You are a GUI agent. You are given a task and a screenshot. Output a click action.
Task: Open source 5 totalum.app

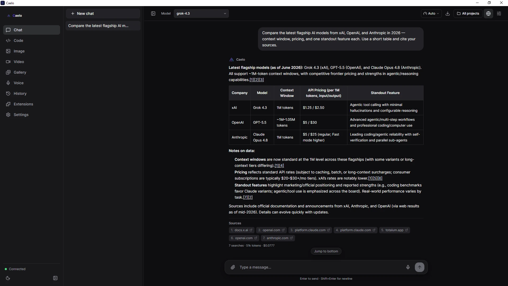(x=394, y=230)
